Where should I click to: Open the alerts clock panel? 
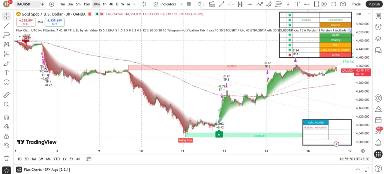point(378,27)
